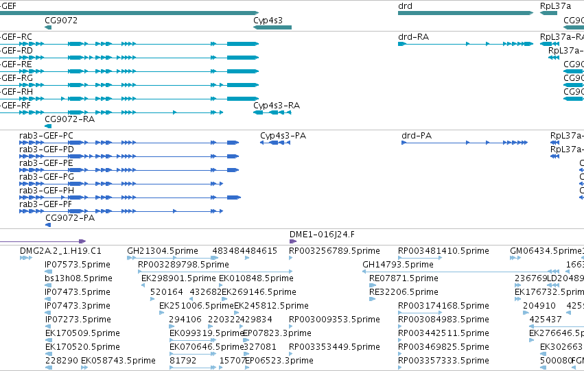Image resolution: width=584 pixels, height=371 pixels.
Task: Select the rab3-GEF-PG label
Action: (47, 177)
